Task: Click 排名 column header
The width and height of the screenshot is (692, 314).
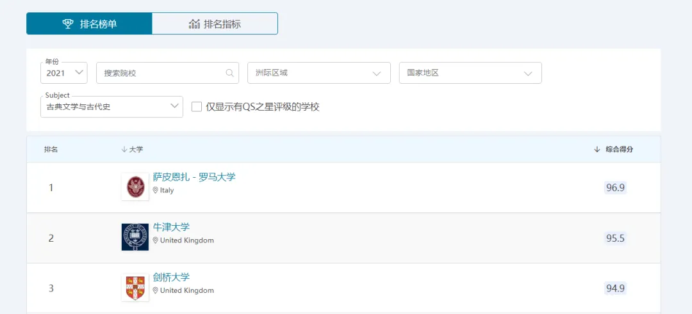Action: pos(51,150)
